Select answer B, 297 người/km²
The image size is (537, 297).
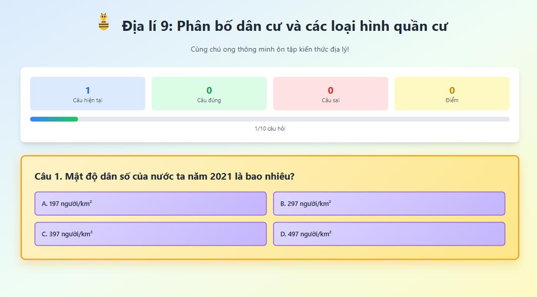pos(388,203)
